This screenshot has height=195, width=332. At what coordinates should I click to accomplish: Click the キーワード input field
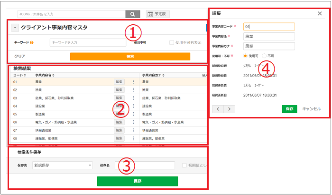coord(87,43)
